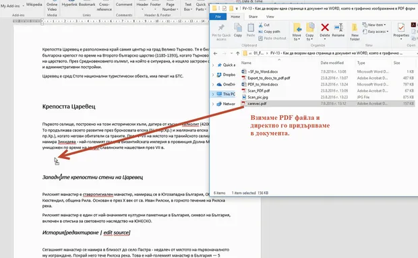Screen dimensions: 418x258
Task: Select Dropbox in Explorer navigation pane
Action: pos(226,75)
